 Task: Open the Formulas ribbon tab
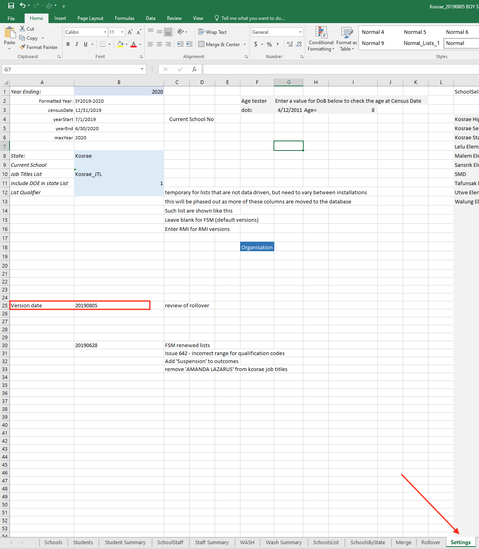click(x=124, y=18)
